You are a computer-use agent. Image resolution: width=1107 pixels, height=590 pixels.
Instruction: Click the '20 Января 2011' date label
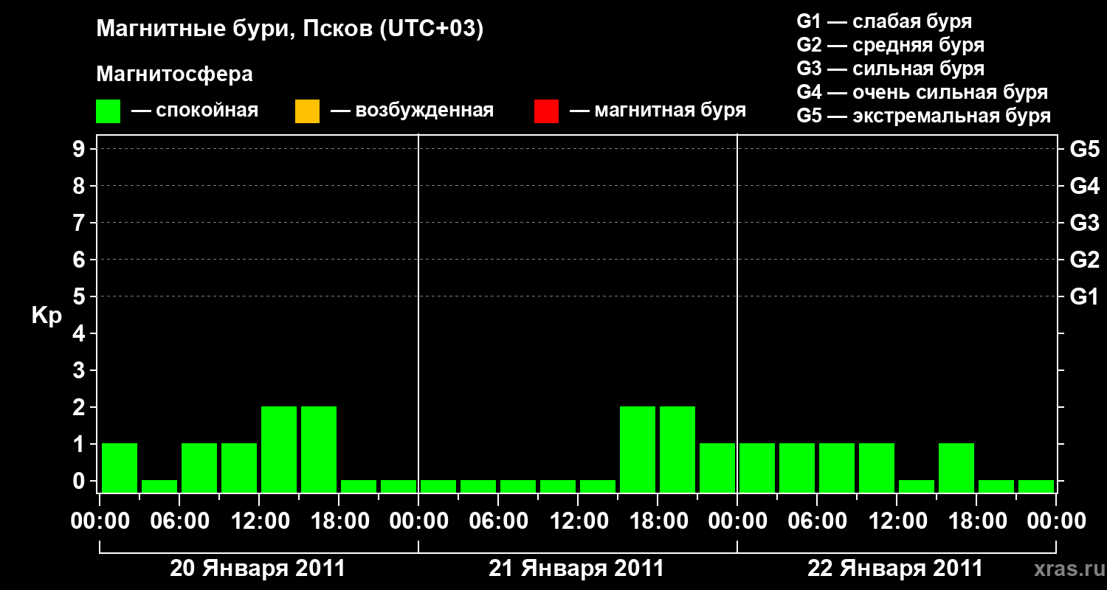click(258, 569)
